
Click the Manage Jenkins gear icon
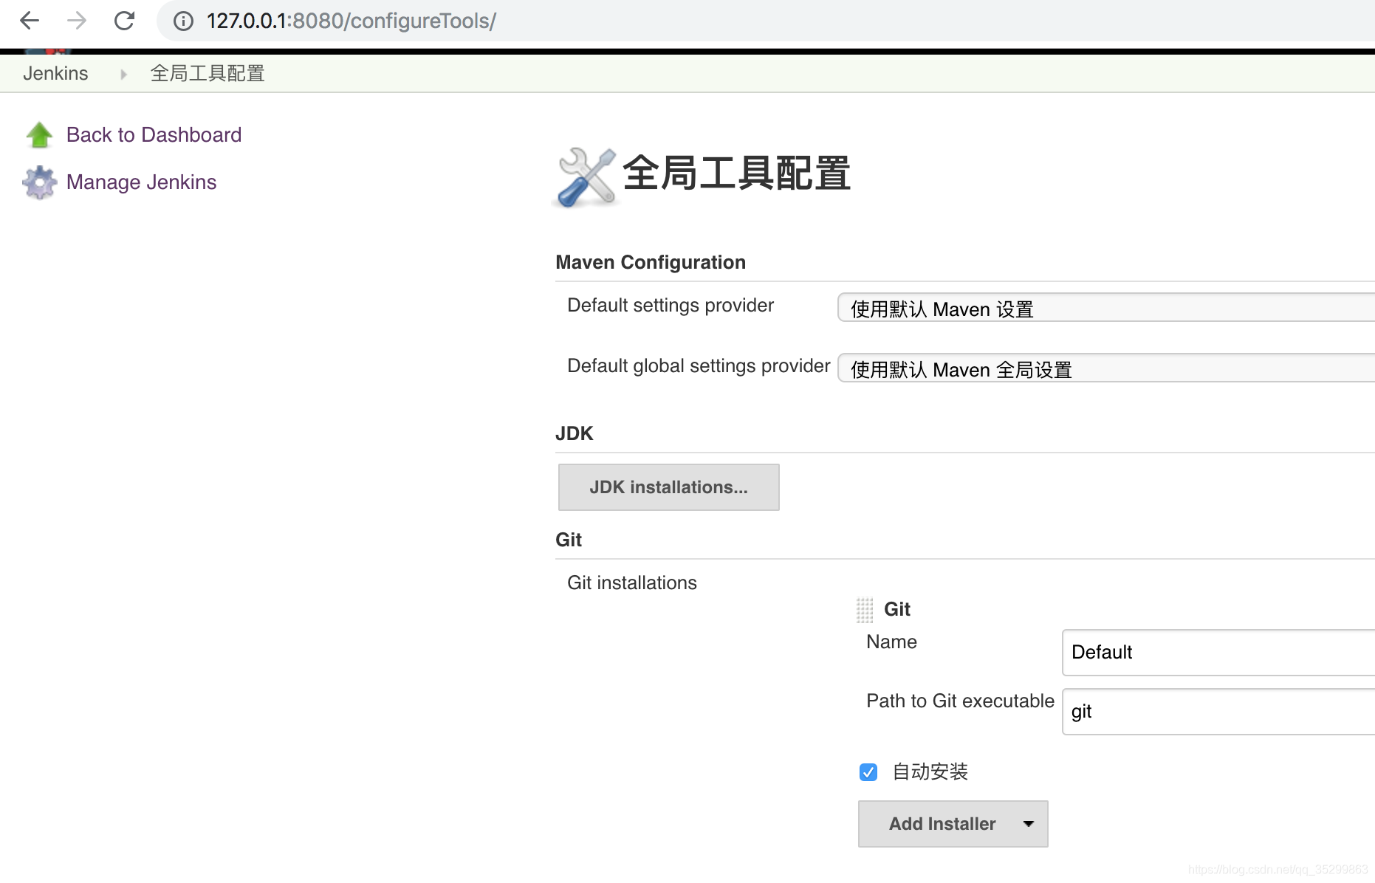(39, 182)
